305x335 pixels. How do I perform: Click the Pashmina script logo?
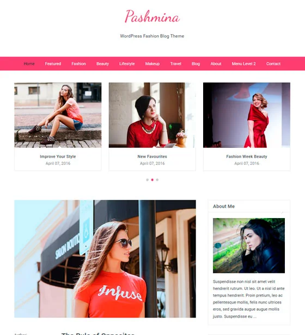click(152, 16)
